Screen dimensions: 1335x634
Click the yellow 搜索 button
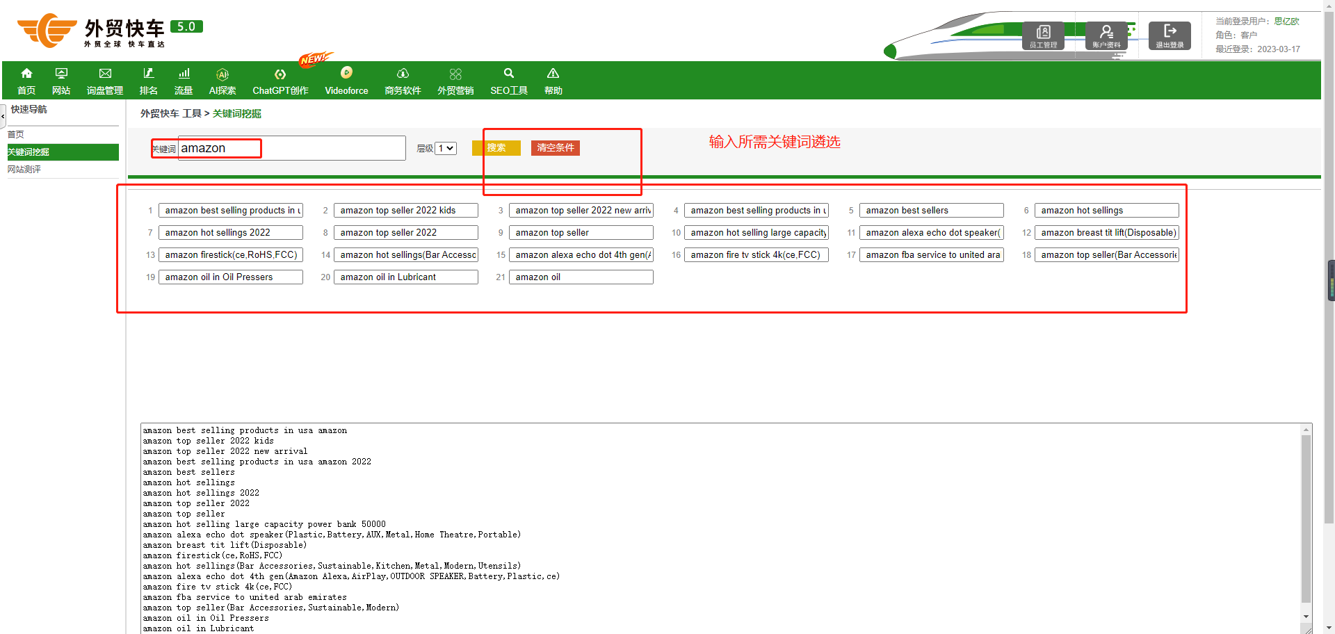pos(496,147)
